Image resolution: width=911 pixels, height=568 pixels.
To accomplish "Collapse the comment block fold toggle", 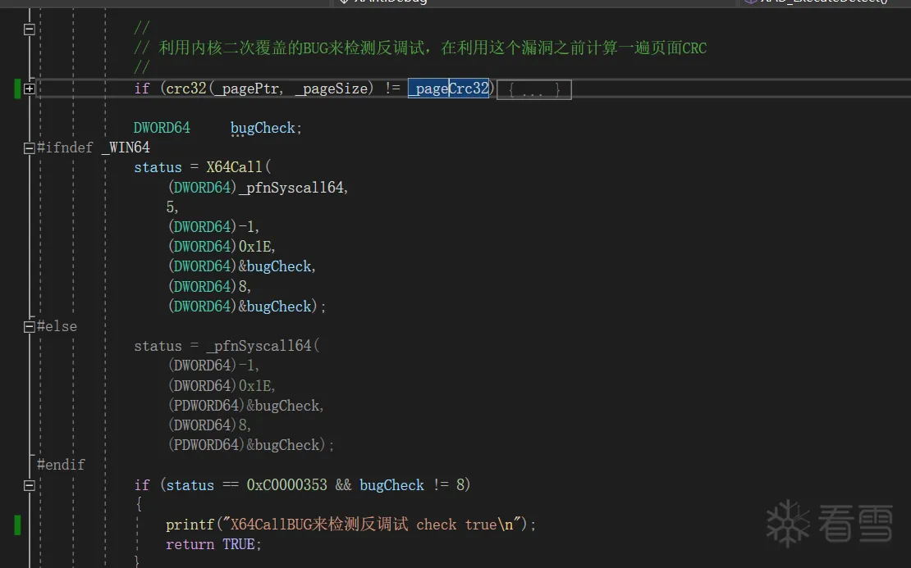I will 29,29.
